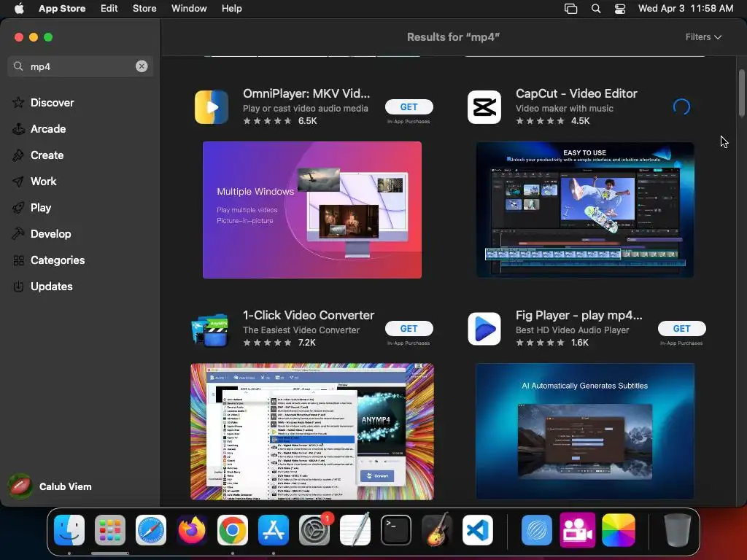Open Calub Viem account profile

point(50,486)
